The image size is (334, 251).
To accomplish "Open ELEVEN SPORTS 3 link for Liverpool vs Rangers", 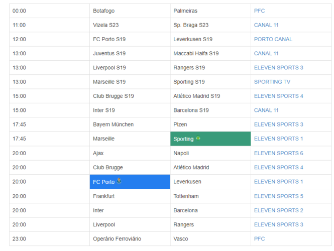I will [x=278, y=224].
